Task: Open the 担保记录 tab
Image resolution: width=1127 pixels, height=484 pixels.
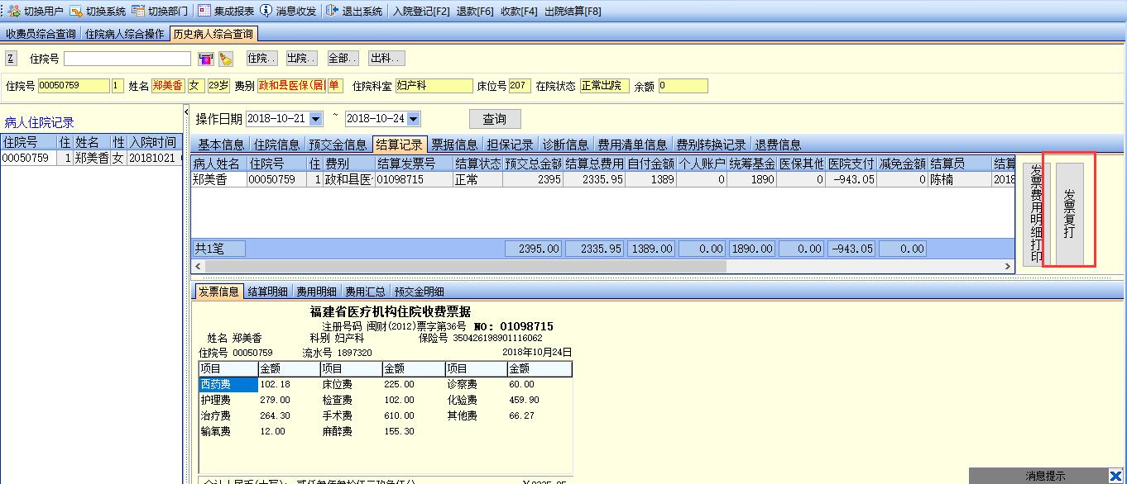Action: click(510, 145)
